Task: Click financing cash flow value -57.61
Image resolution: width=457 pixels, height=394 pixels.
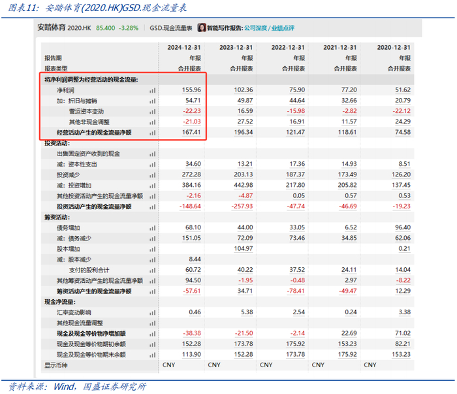Action: tap(192, 291)
